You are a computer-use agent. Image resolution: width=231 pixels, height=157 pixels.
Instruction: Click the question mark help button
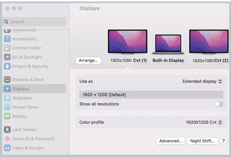pyautogui.click(x=223, y=141)
